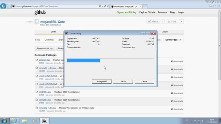Click the win32libs.exe download link
221x124 pixels.
[x=45, y=100]
